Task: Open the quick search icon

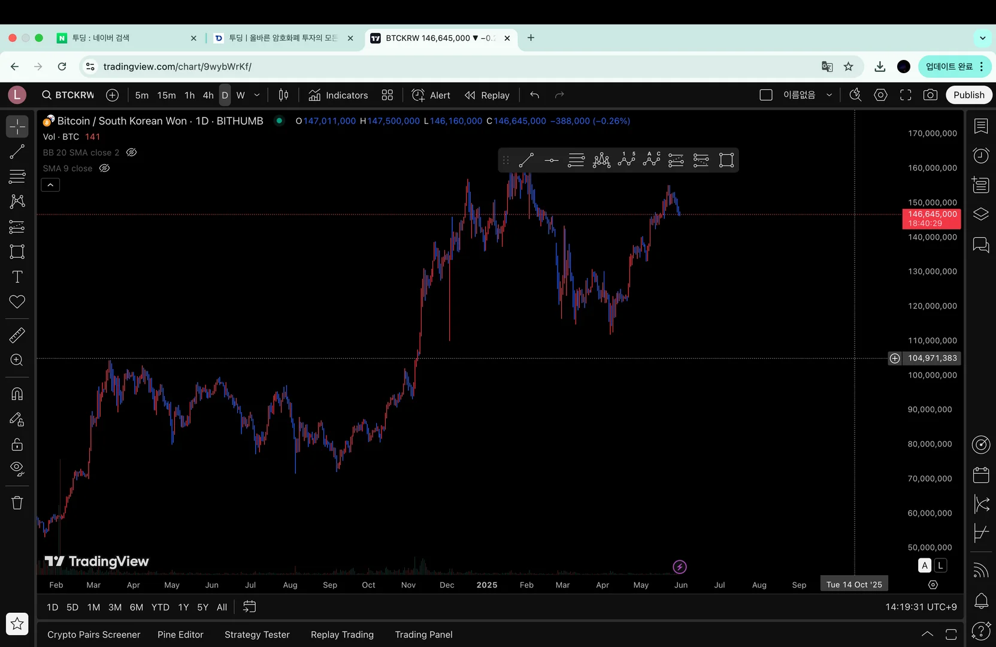Action: (x=855, y=95)
